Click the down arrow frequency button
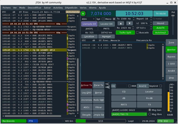Viewport: 178px width, 124px height. click(x=130, y=23)
